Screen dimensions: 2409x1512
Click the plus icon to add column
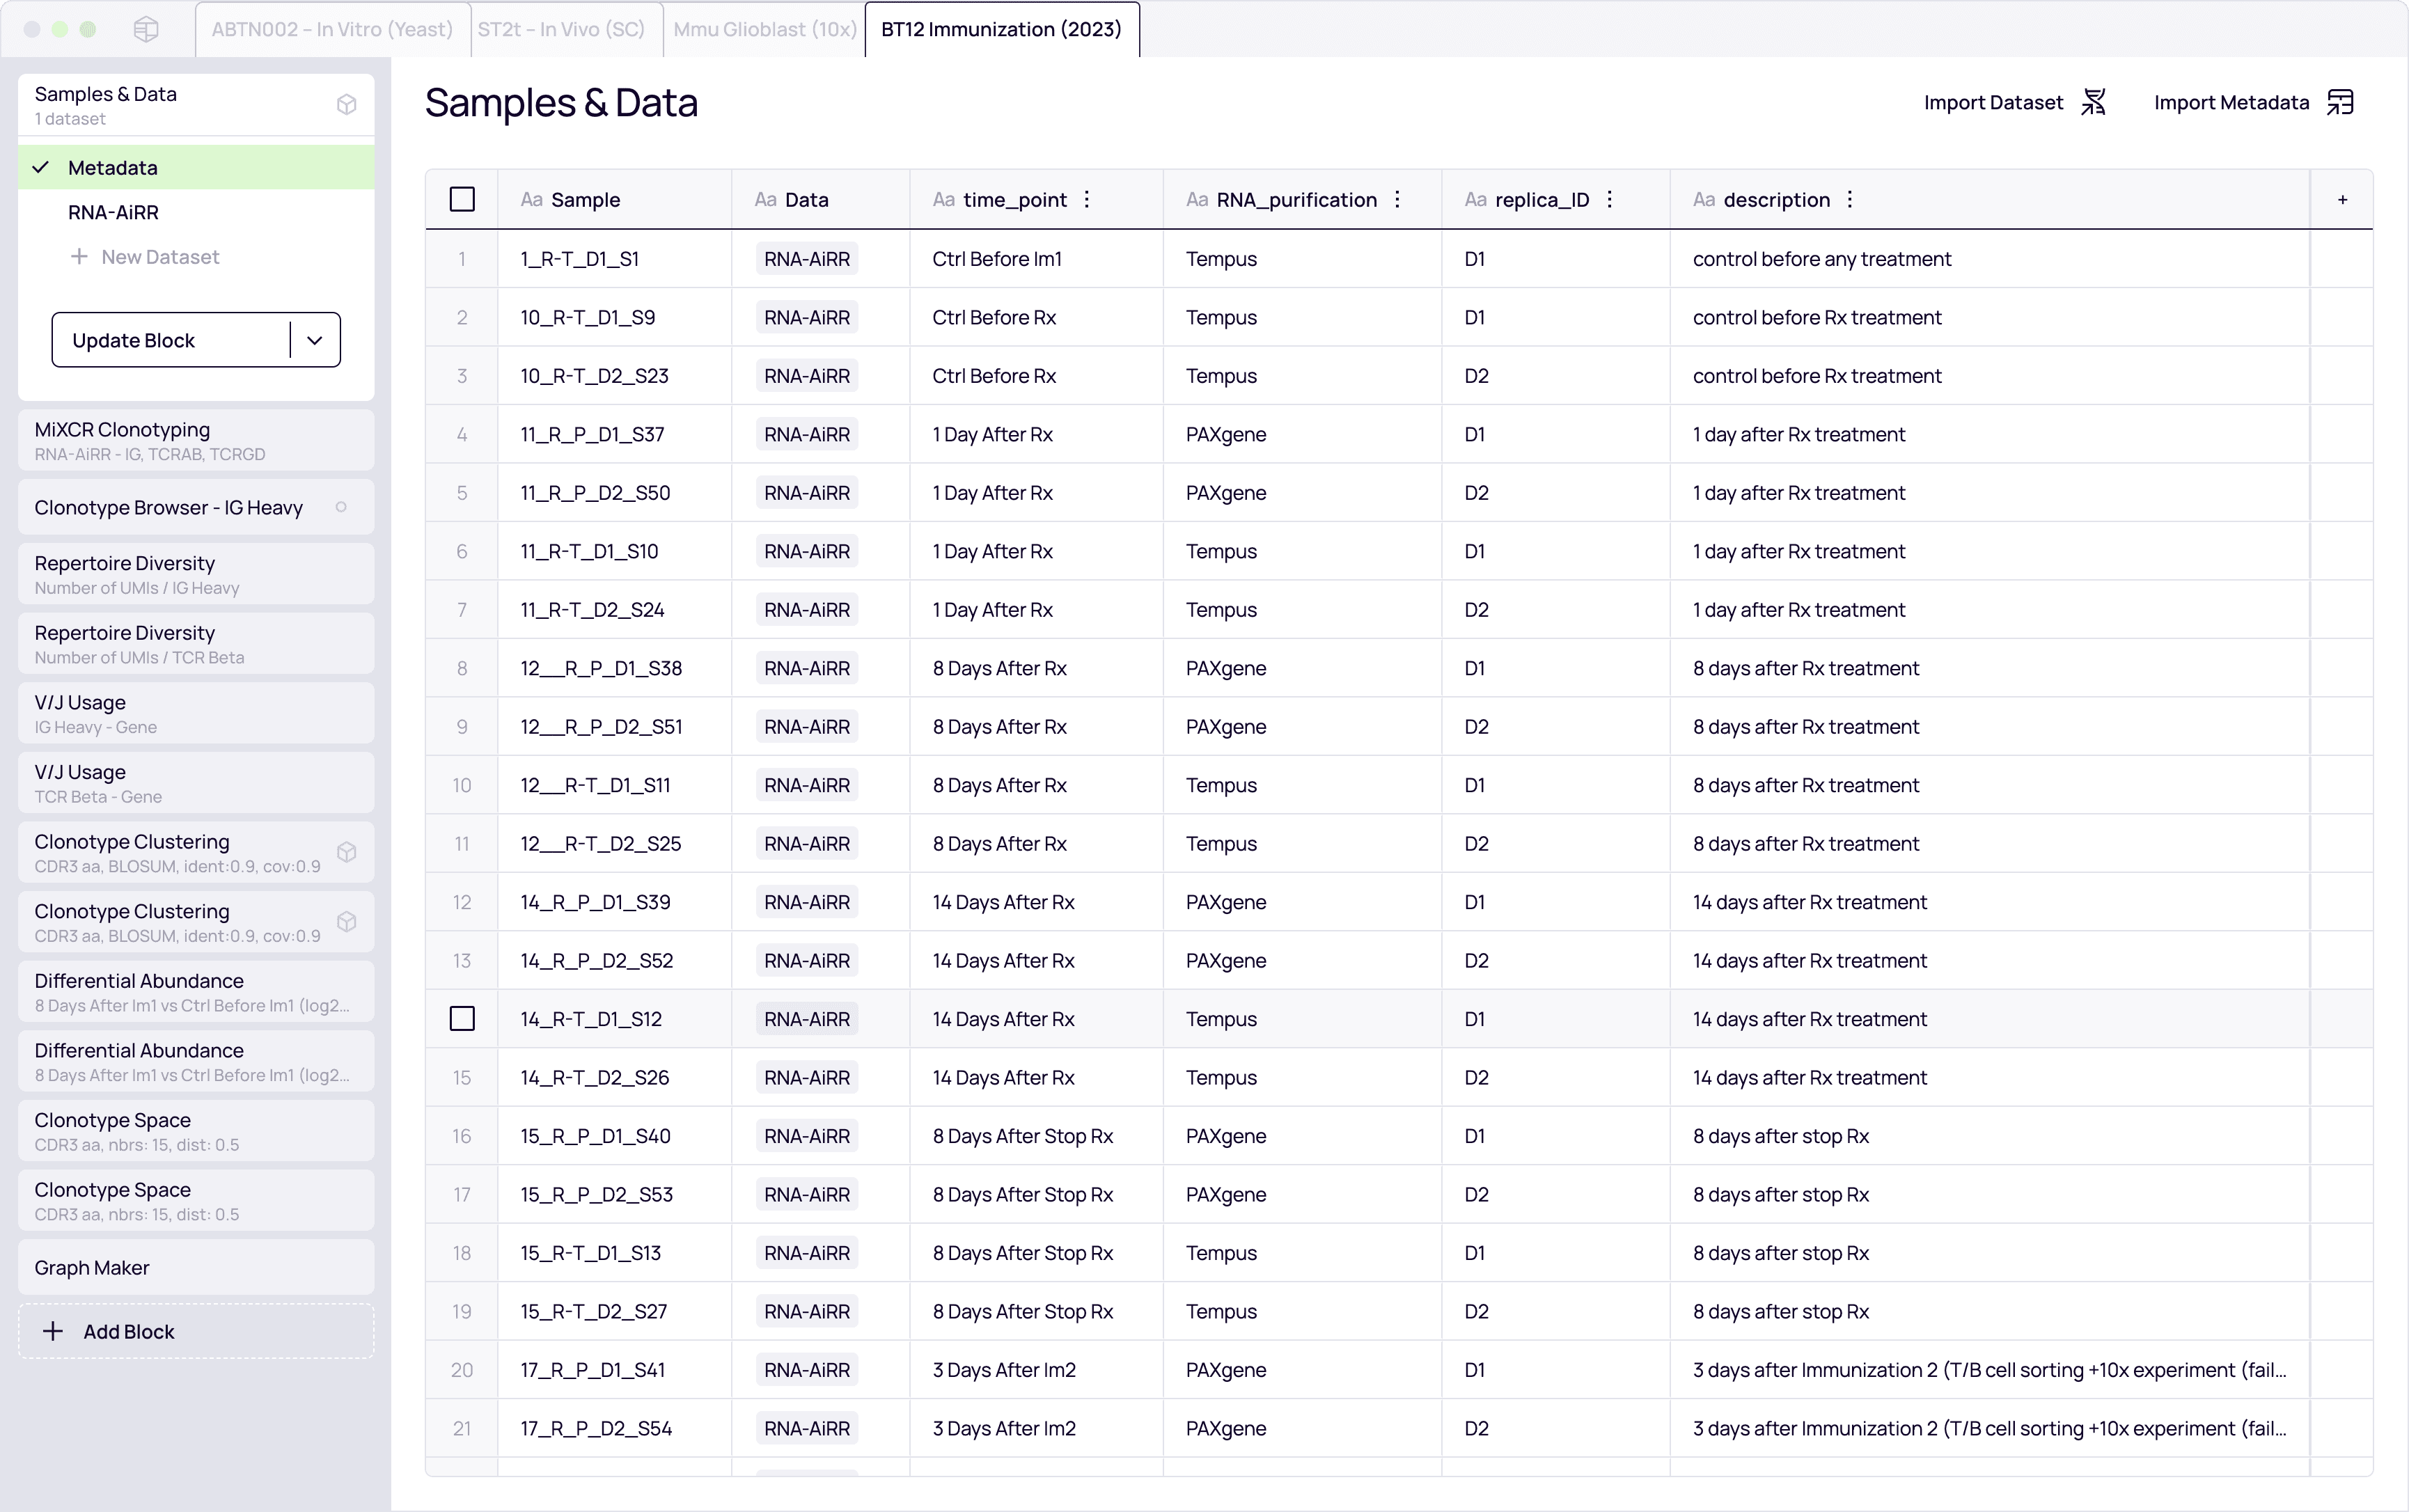pyautogui.click(x=2342, y=200)
